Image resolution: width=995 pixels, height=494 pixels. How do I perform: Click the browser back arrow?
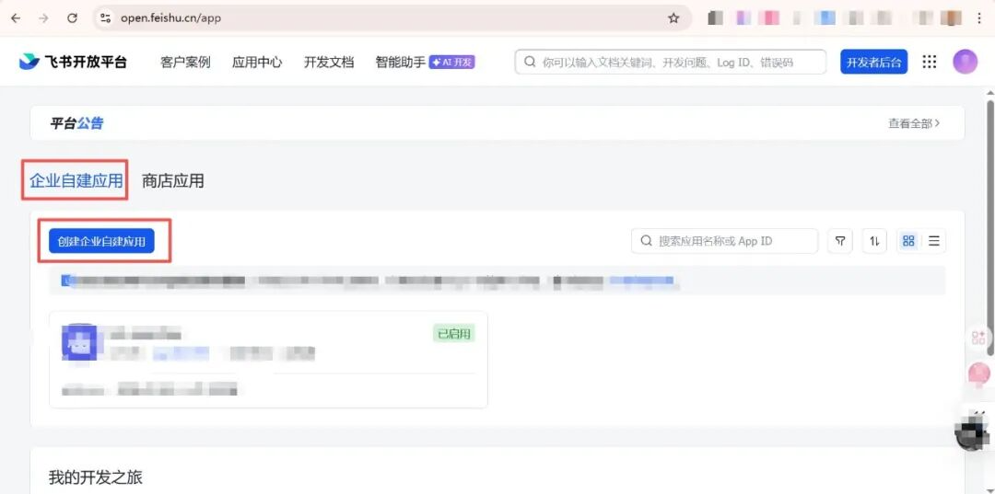coord(16,18)
